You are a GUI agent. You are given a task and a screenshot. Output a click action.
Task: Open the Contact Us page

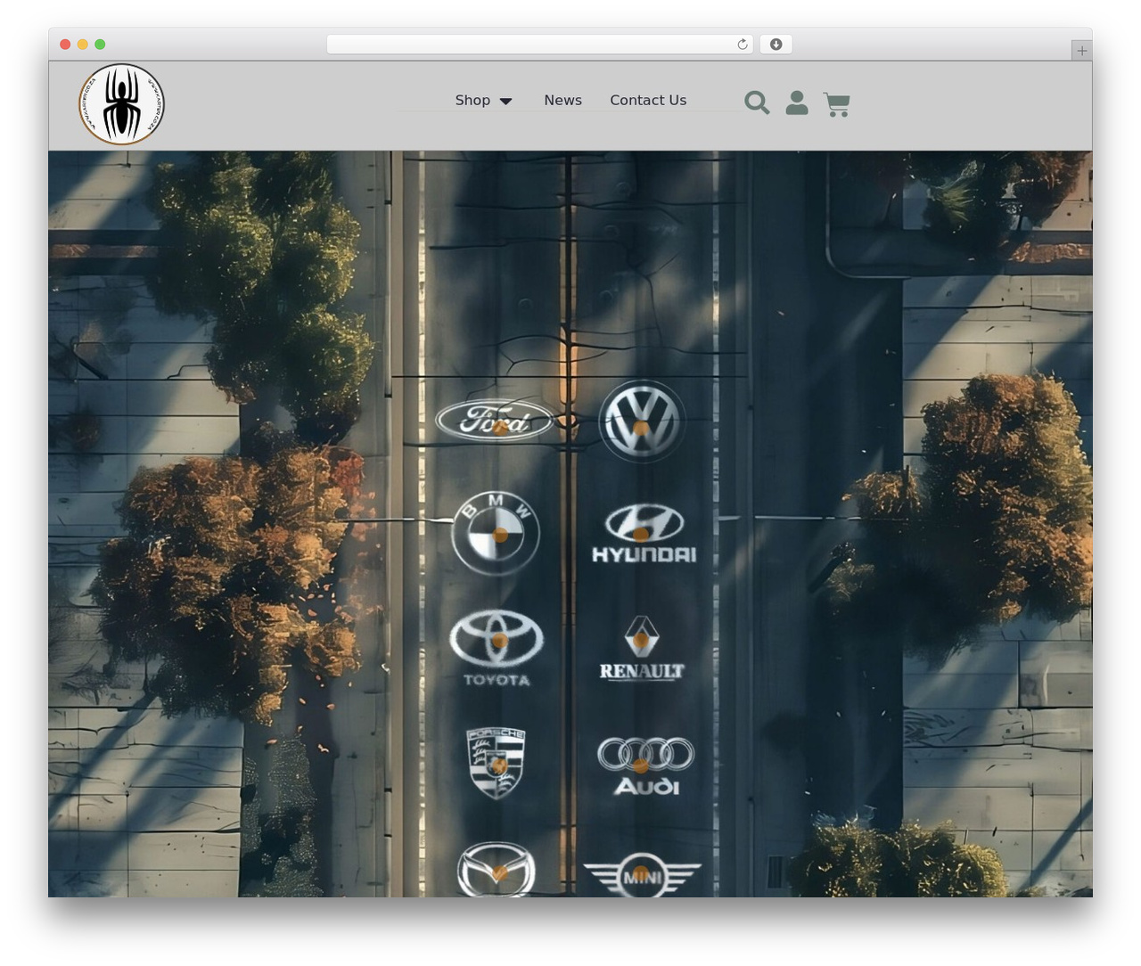point(648,100)
